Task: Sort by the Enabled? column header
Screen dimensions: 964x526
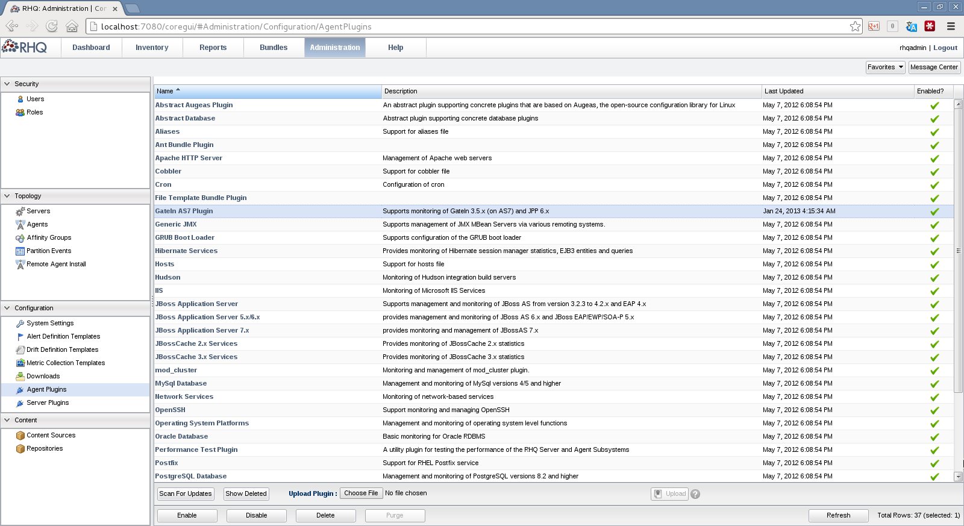Action: pos(934,91)
